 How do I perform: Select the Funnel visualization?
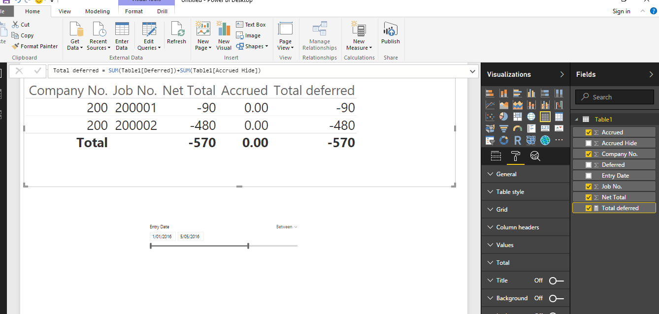504,128
